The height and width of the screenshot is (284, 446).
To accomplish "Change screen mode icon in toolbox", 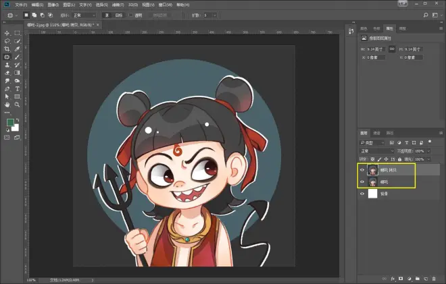I will tap(17, 138).
